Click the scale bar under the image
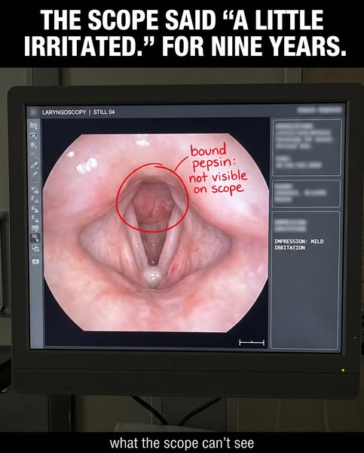The height and width of the screenshot is (453, 364). [252, 343]
